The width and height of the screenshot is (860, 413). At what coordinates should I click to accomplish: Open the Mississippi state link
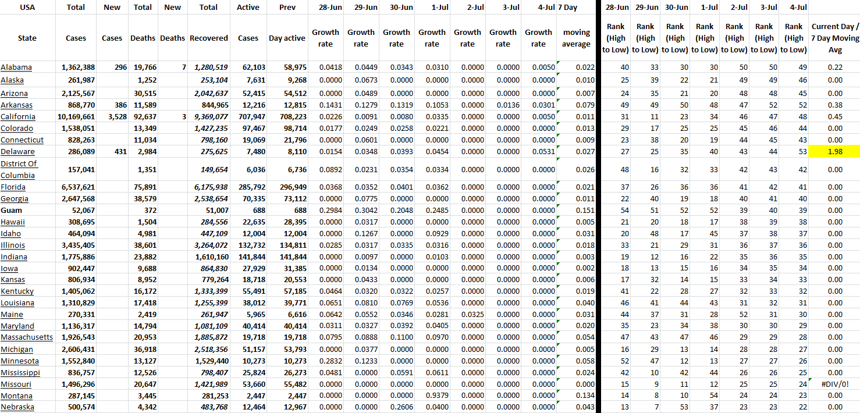[x=20, y=372]
